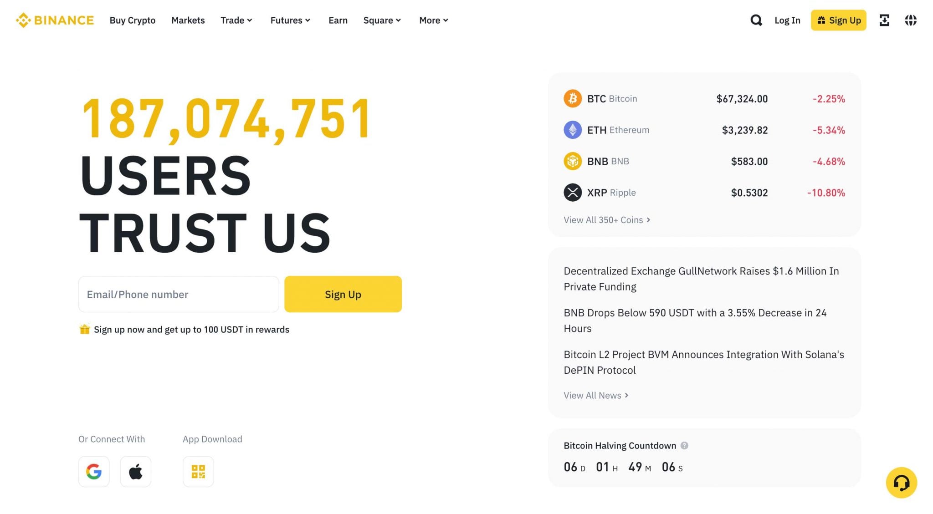This screenshot has height=514, width=933.
Task: Connect with the Apple icon
Action: coord(135,471)
